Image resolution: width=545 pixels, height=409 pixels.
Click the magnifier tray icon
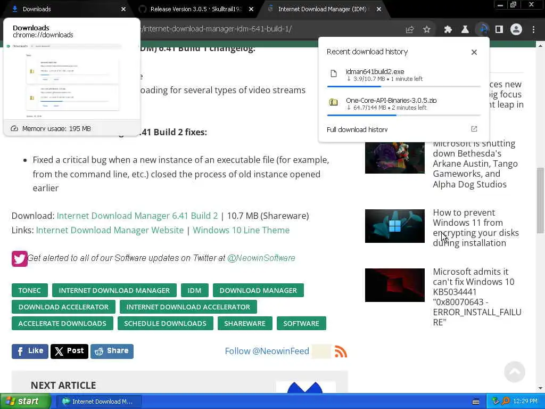coord(506,402)
